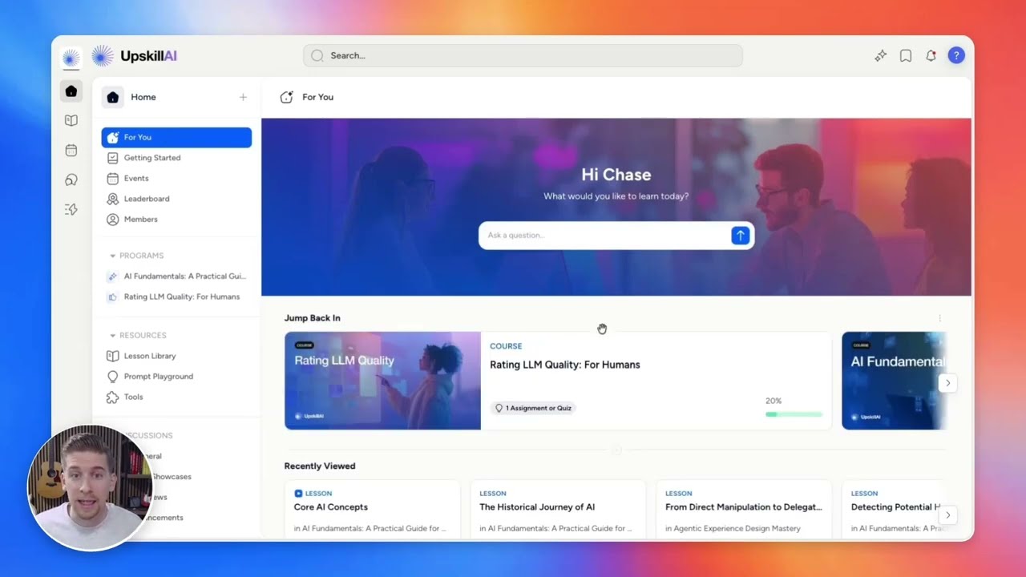Open the home icon in left rail

point(71,91)
